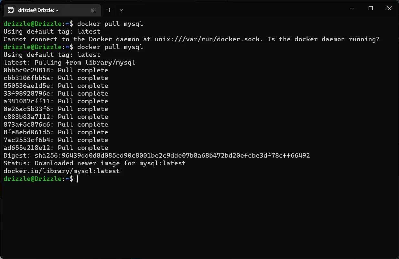Click the docker.io/library/mysql:latest text

[x=61, y=171]
